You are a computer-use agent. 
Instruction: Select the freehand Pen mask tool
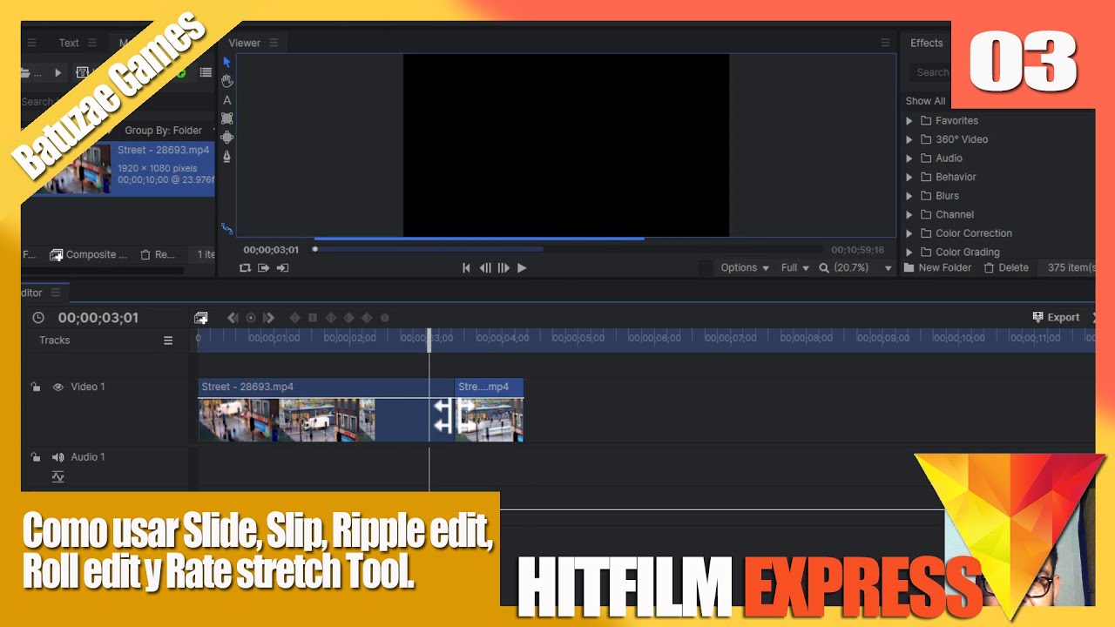[226, 157]
